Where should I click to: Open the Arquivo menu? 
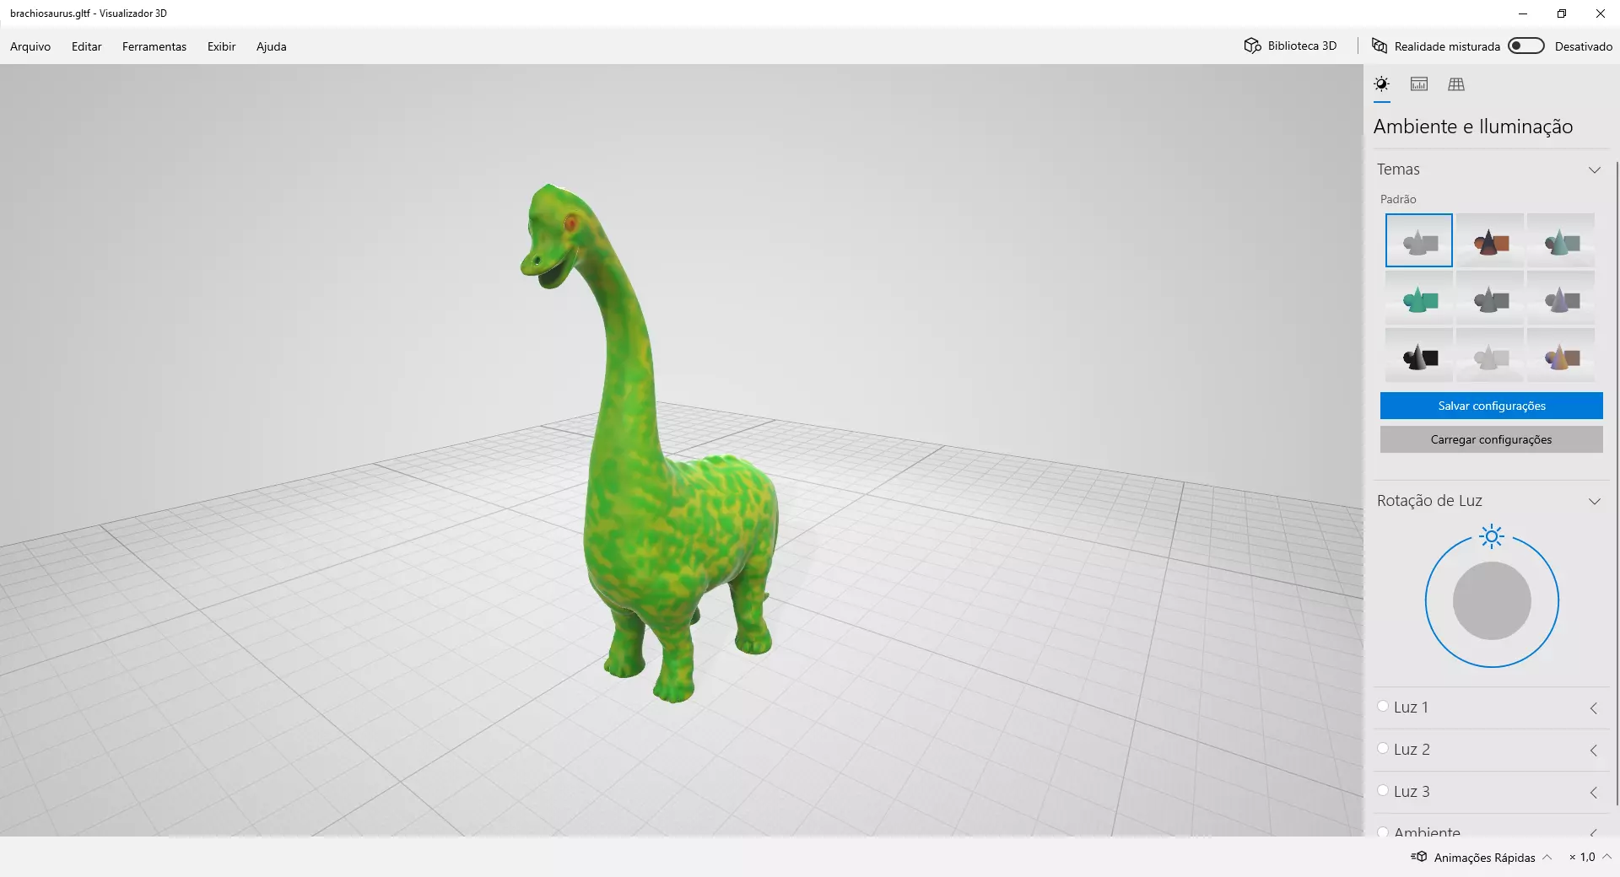[30, 46]
